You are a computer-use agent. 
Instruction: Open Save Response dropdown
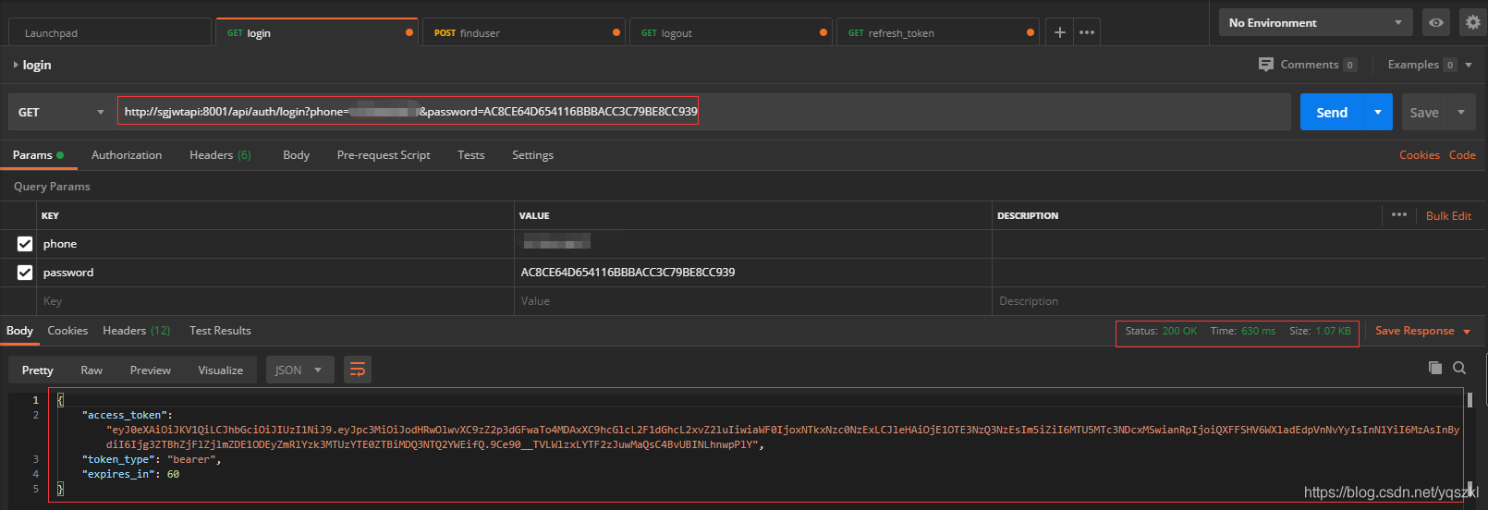(x=1422, y=331)
